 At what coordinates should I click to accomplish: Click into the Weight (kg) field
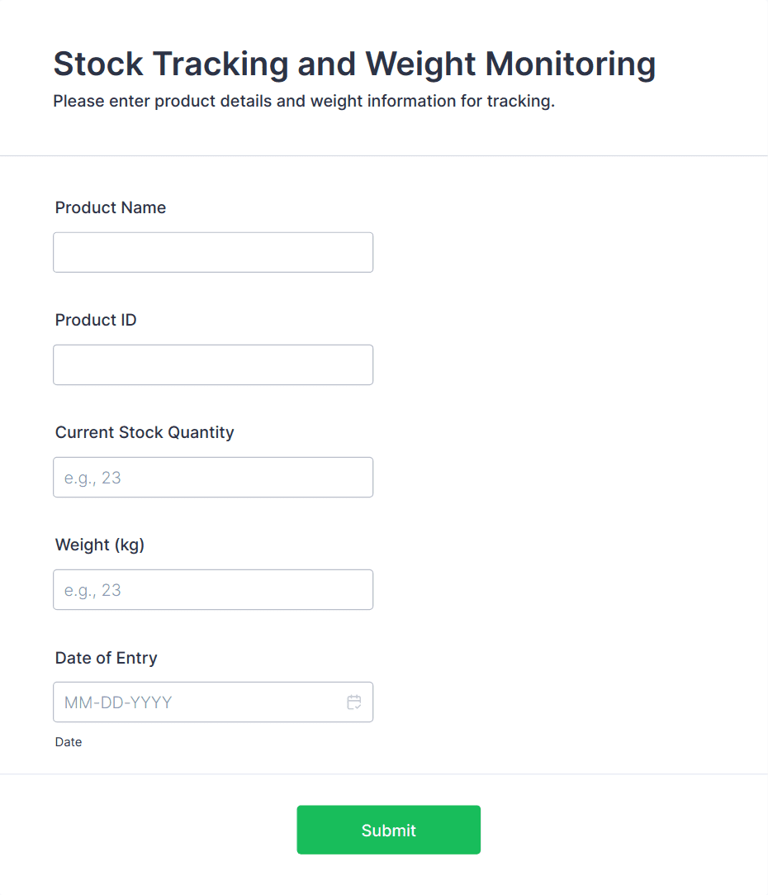coord(213,589)
